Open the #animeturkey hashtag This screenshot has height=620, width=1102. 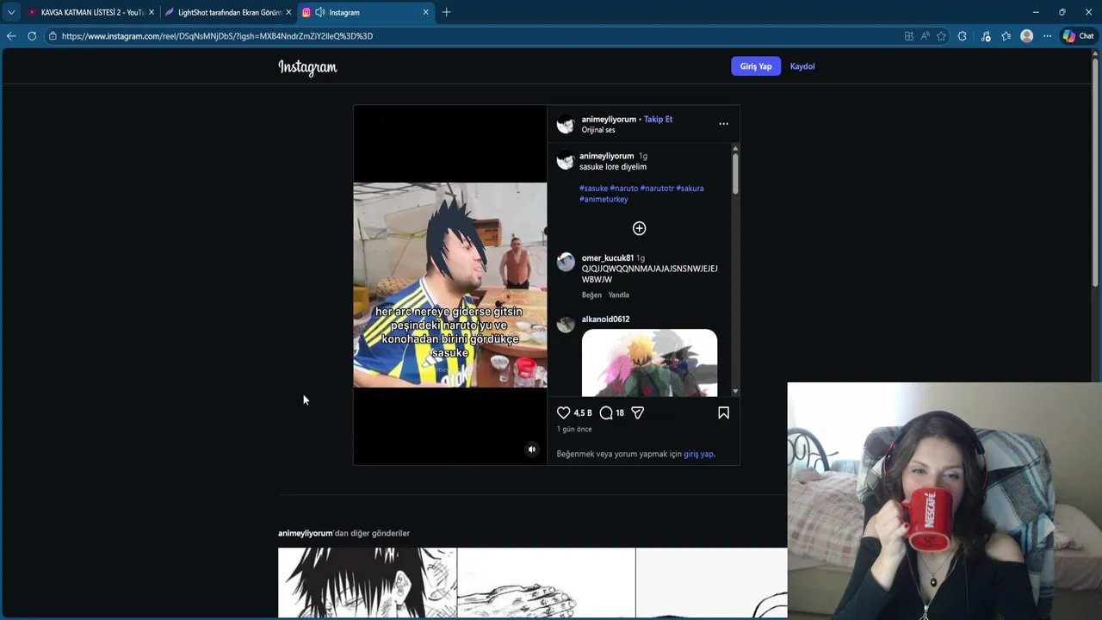604,199
